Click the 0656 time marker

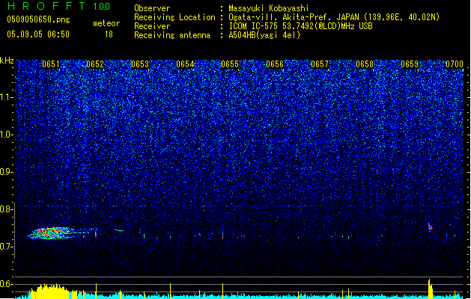pyautogui.click(x=275, y=64)
